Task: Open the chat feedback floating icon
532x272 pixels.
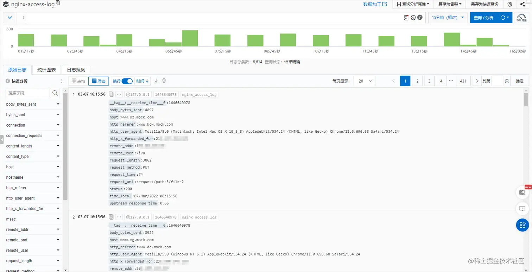Action: (522, 209)
